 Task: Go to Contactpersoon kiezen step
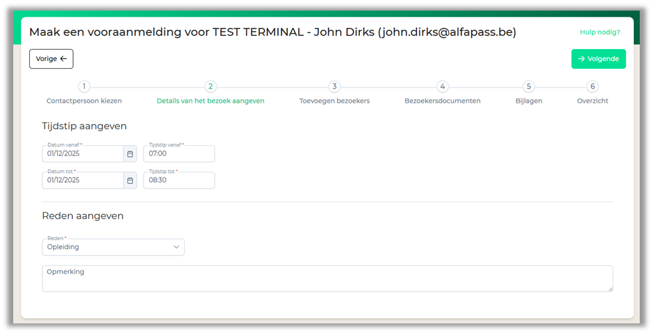coord(84,101)
